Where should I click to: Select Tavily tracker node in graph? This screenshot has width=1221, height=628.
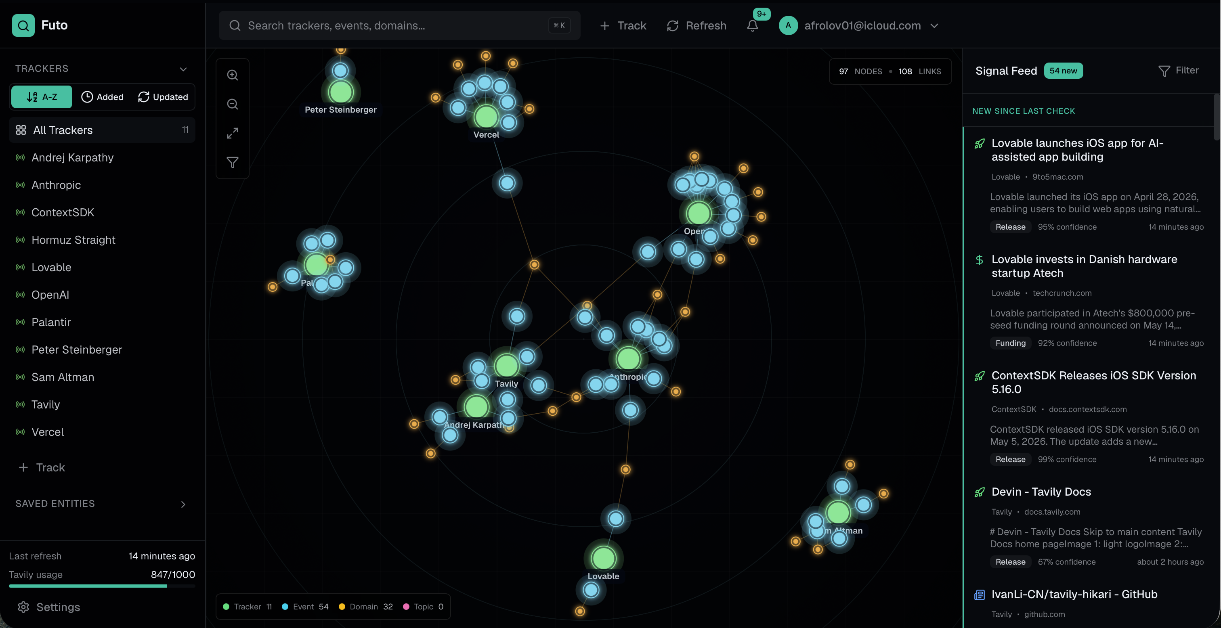point(506,366)
